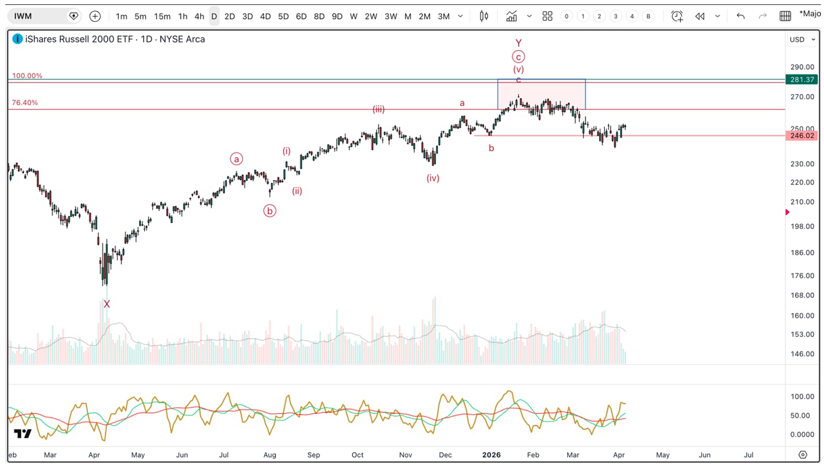
Task: Click the flag symbol icon beside IWM
Action: pyautogui.click(x=74, y=16)
